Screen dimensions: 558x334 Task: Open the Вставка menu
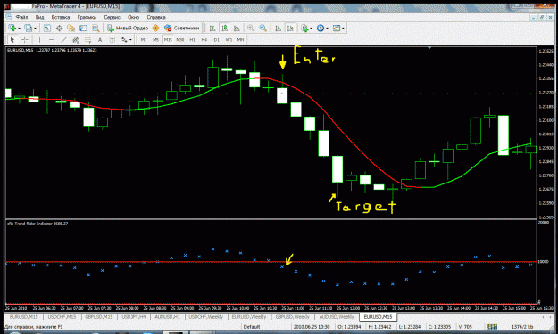(60, 17)
